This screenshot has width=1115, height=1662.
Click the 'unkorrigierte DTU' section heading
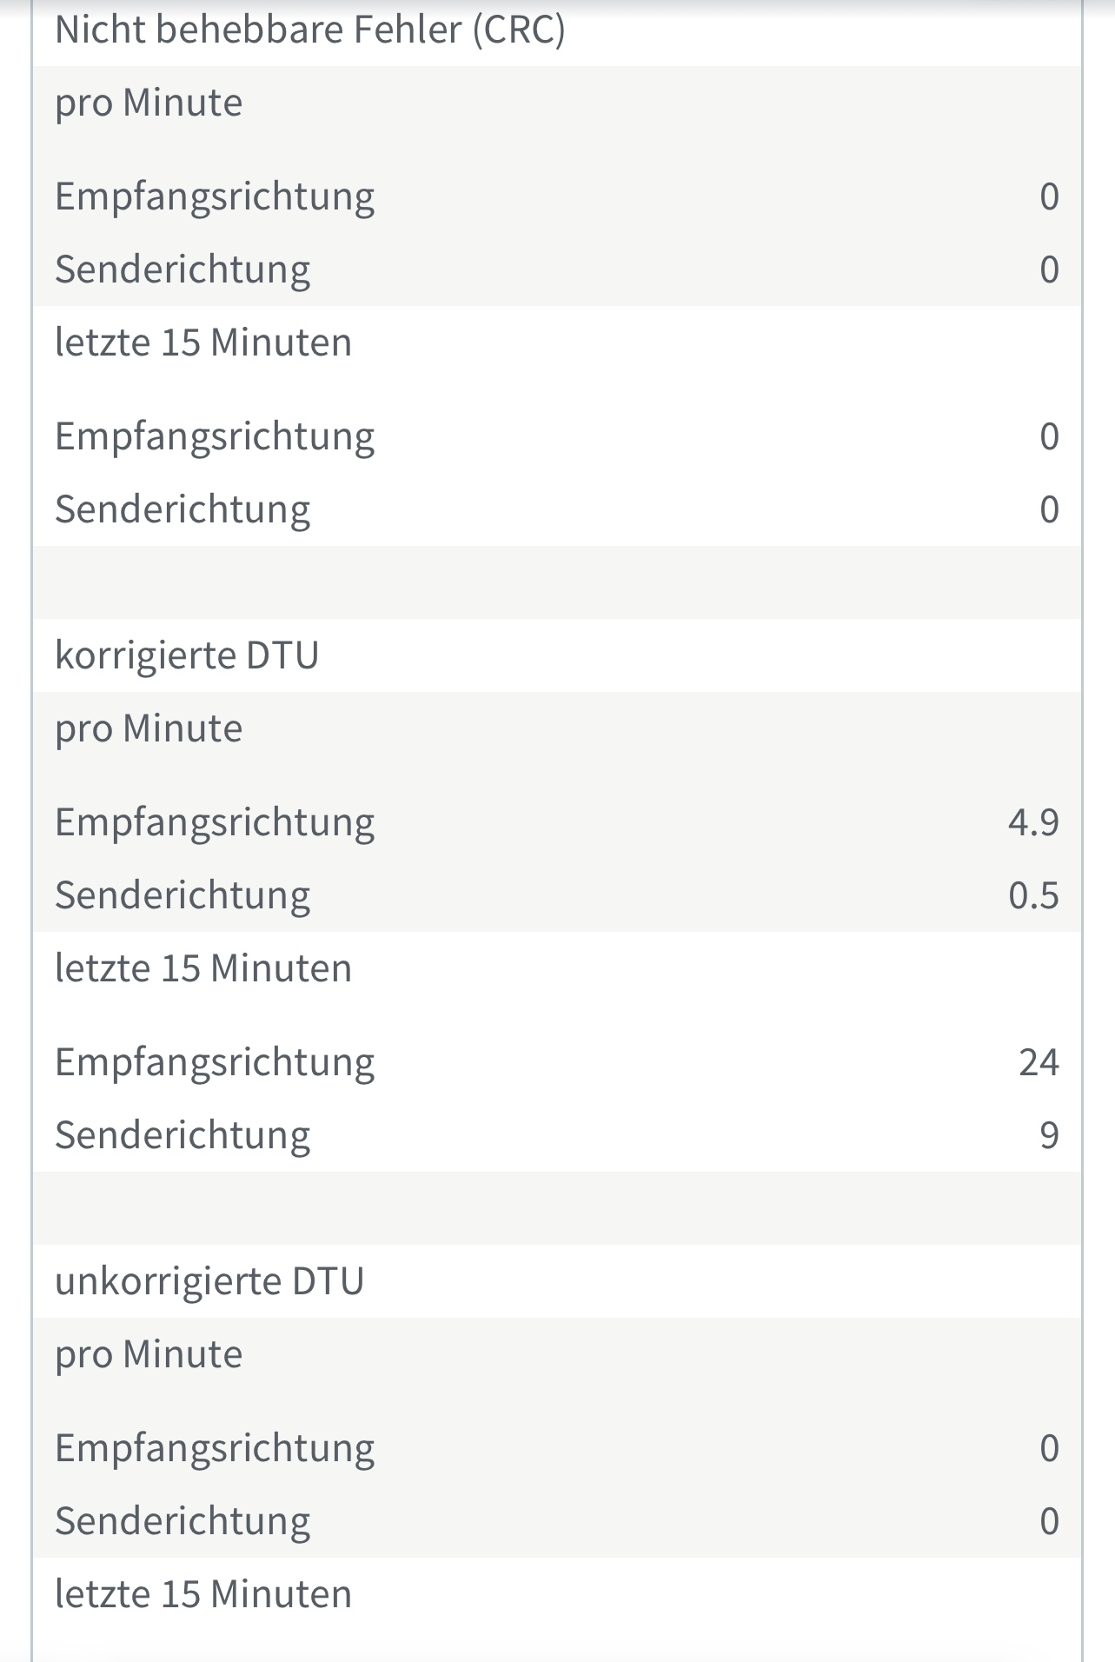[x=209, y=1281]
